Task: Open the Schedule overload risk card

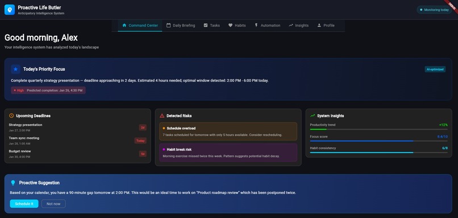Action: 228,131
